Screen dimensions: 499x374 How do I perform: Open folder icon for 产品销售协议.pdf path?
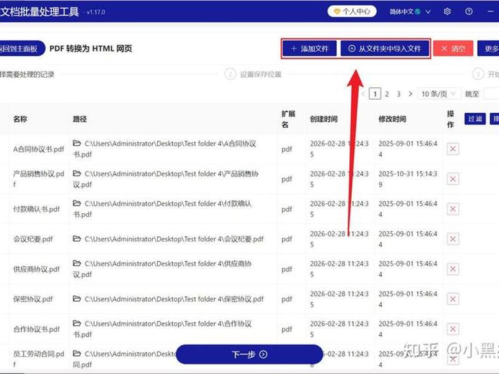pyautogui.click(x=77, y=173)
